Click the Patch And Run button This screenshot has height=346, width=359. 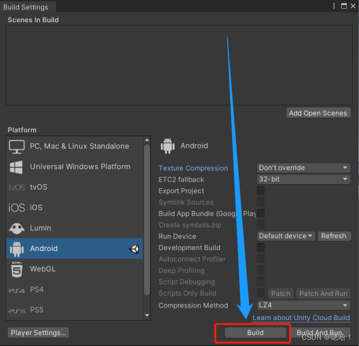(x=323, y=294)
